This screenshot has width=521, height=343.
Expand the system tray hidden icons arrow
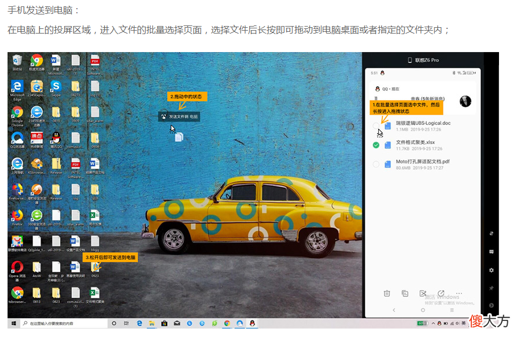point(433,323)
